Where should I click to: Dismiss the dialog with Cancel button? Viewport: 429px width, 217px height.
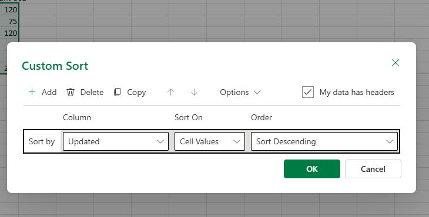pos(373,169)
